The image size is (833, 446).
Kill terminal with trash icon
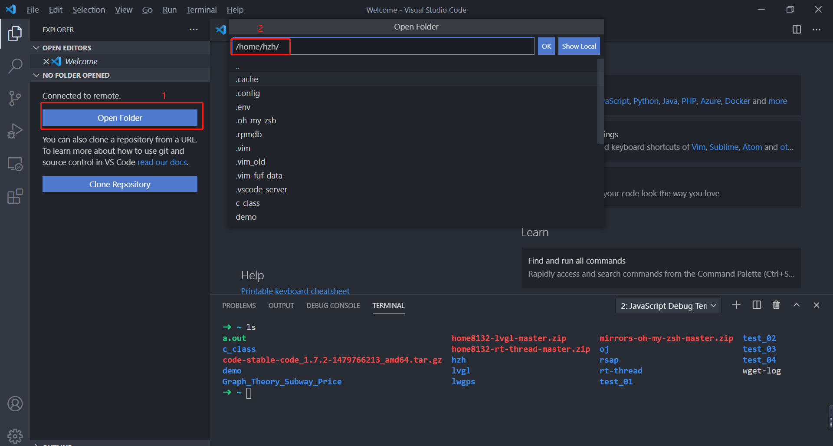point(776,305)
